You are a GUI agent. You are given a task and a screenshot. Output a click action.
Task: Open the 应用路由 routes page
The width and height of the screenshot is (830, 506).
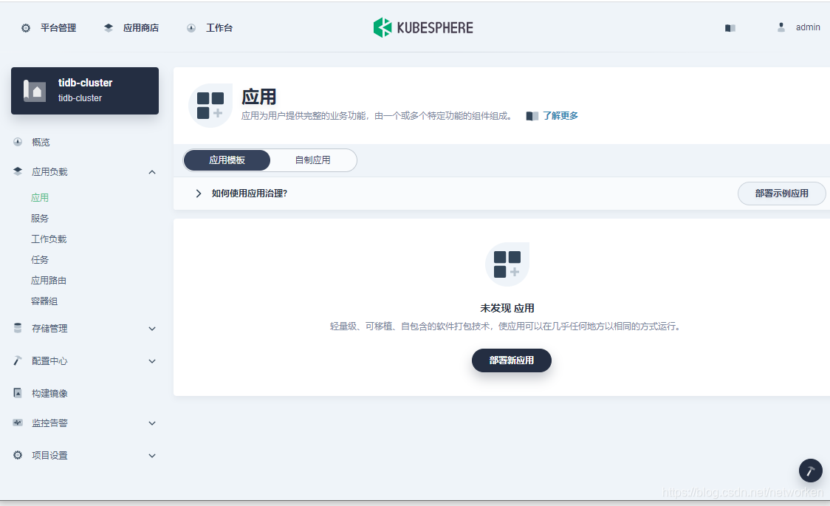tap(49, 280)
